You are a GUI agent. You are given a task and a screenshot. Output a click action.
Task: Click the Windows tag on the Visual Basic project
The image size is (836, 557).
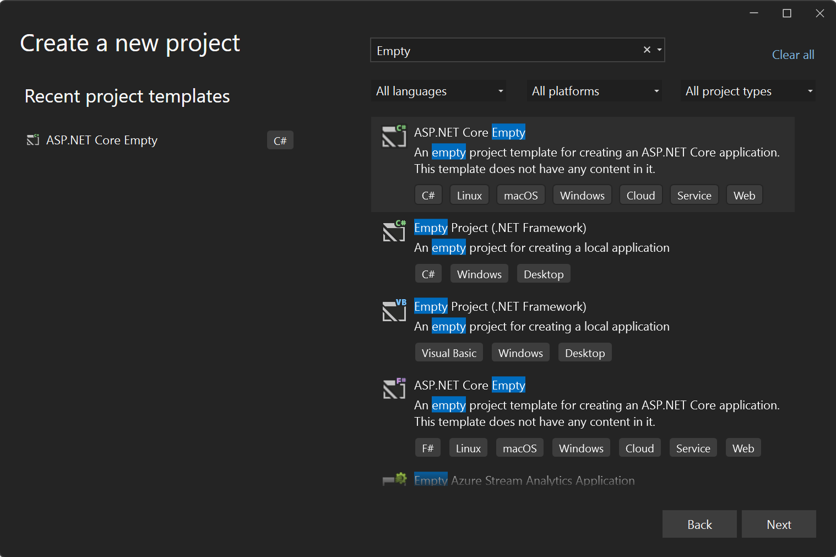[x=520, y=353]
